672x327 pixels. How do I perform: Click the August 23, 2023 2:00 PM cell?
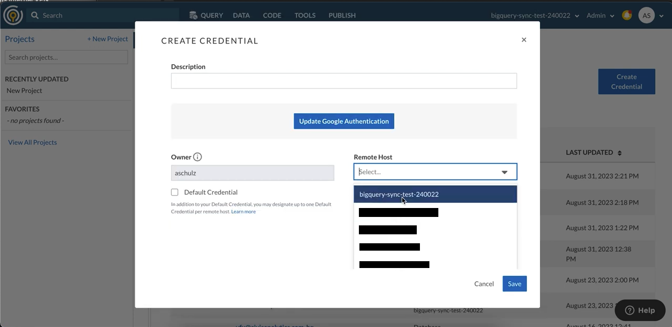coord(602,280)
